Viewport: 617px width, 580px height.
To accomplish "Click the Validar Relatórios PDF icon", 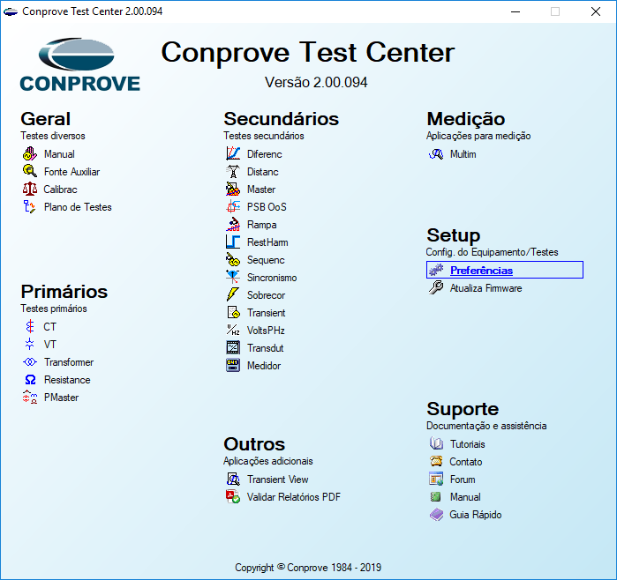I will 233,496.
